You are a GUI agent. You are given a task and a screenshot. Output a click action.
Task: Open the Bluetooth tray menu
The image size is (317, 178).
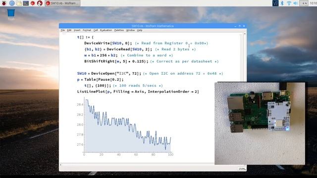pos(282,3)
